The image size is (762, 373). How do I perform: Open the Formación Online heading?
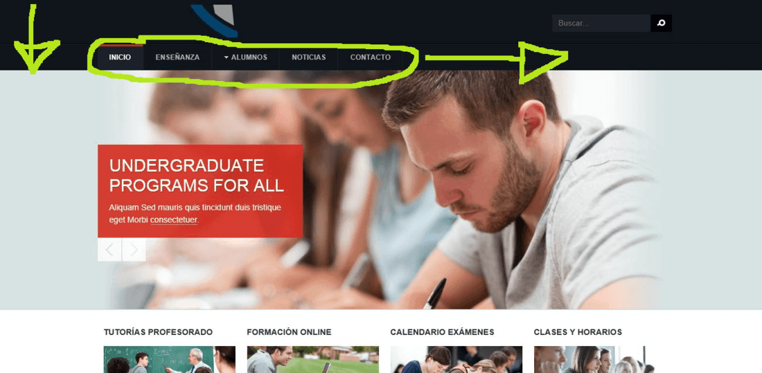click(x=289, y=332)
